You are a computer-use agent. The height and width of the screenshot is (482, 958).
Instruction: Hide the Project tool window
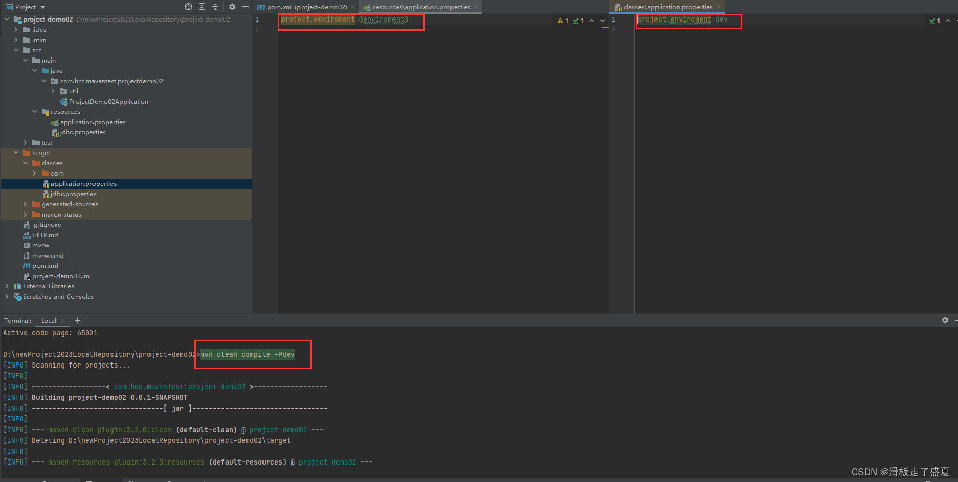245,7
